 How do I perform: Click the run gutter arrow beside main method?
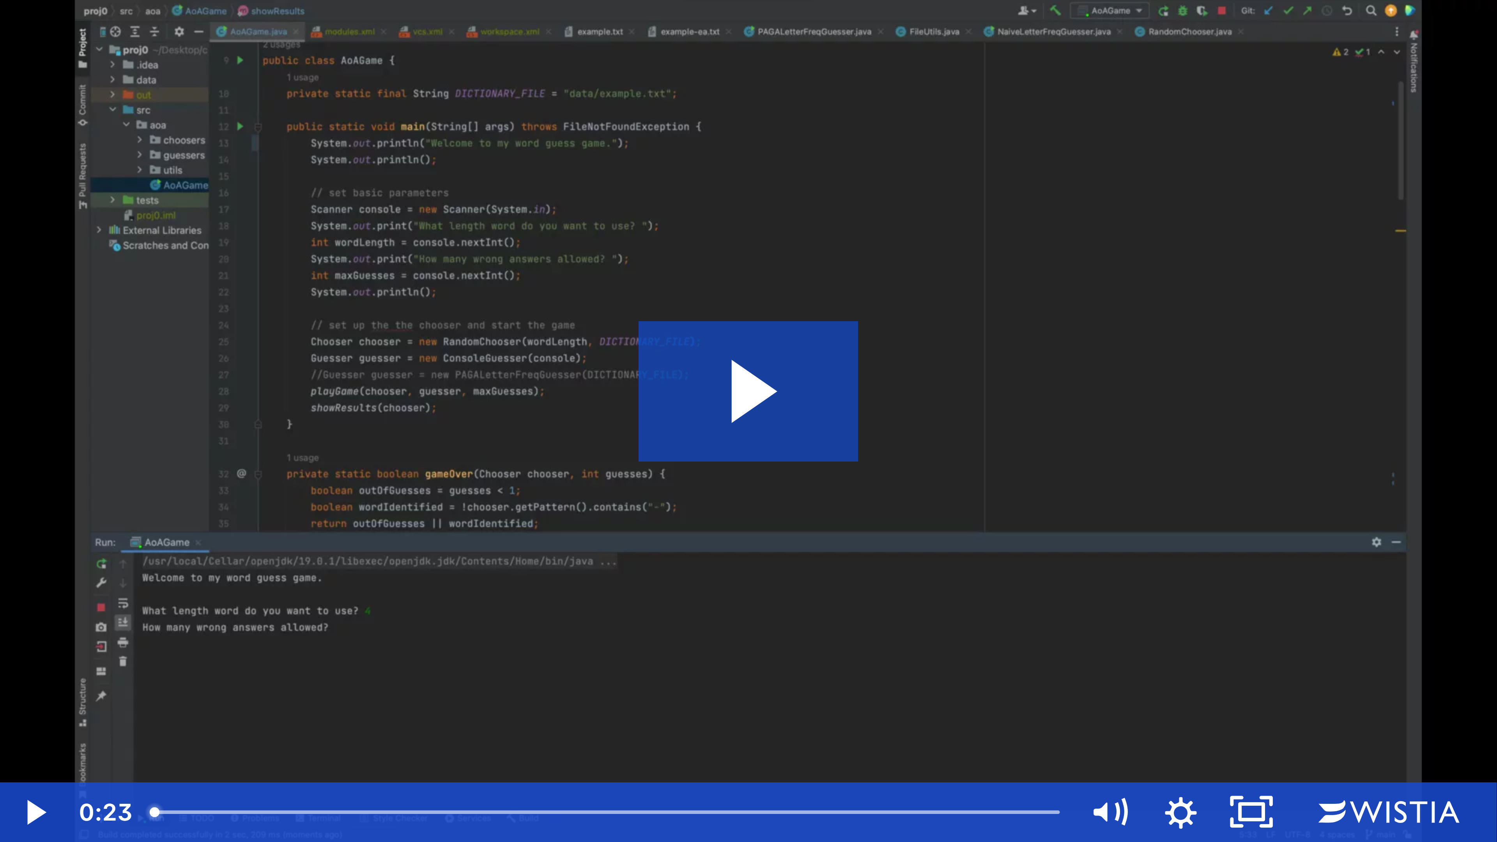[240, 126]
